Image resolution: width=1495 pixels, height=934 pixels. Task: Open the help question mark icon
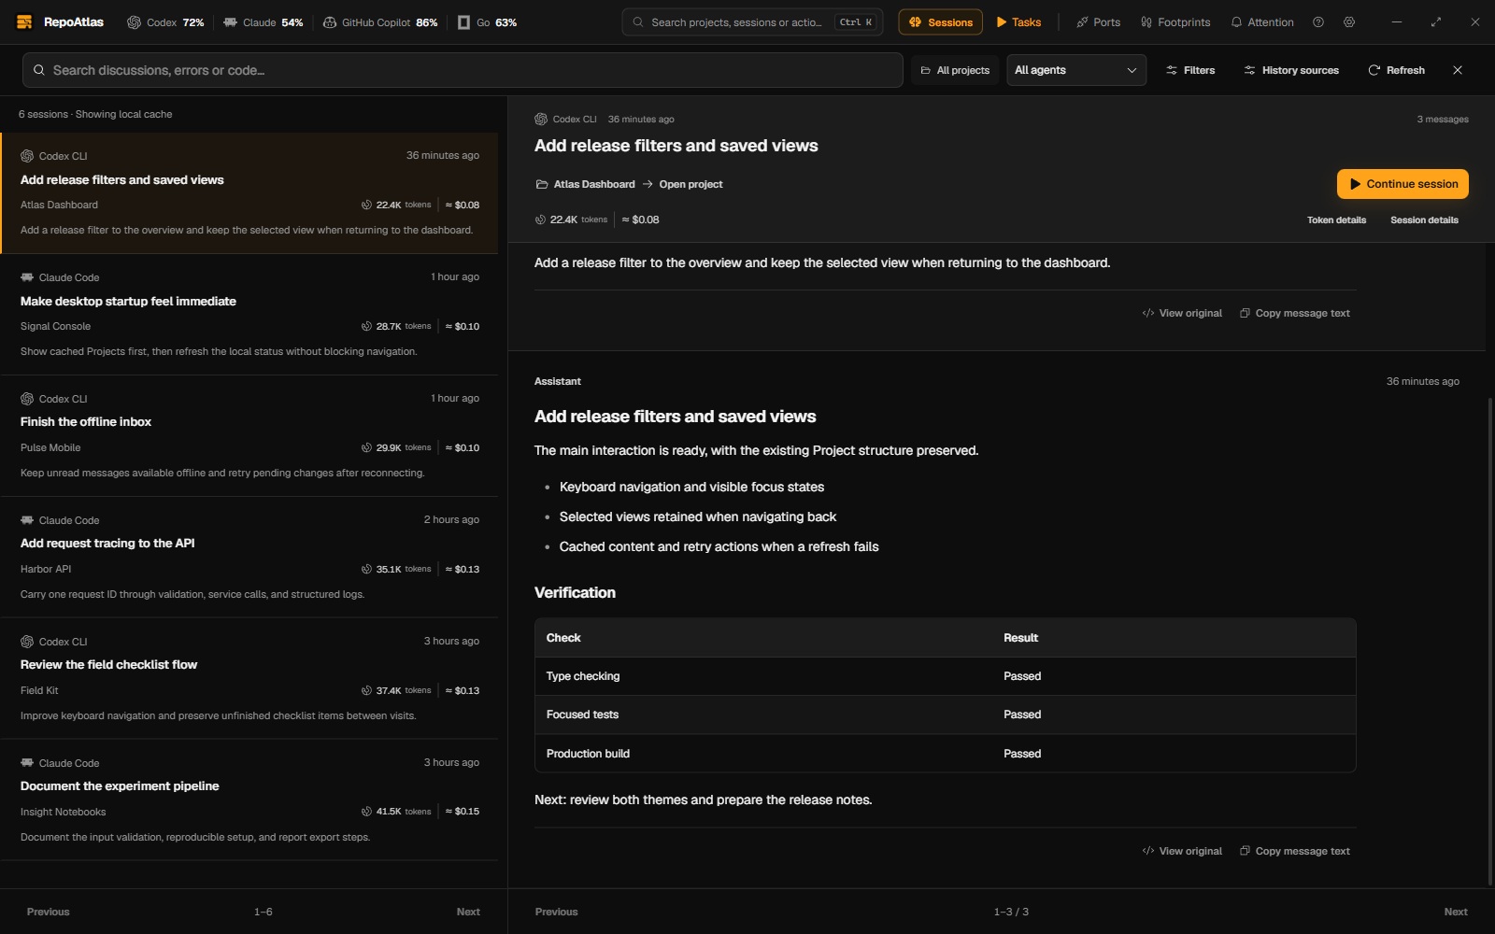point(1318,22)
